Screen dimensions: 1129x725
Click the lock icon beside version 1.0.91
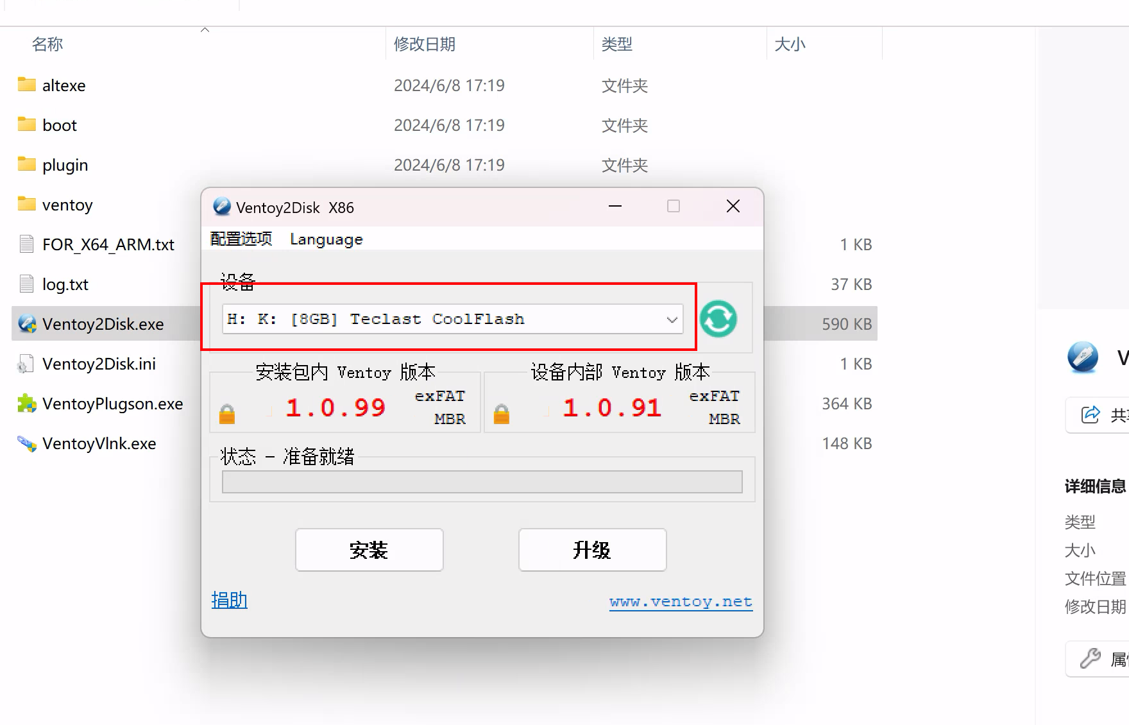tap(502, 414)
